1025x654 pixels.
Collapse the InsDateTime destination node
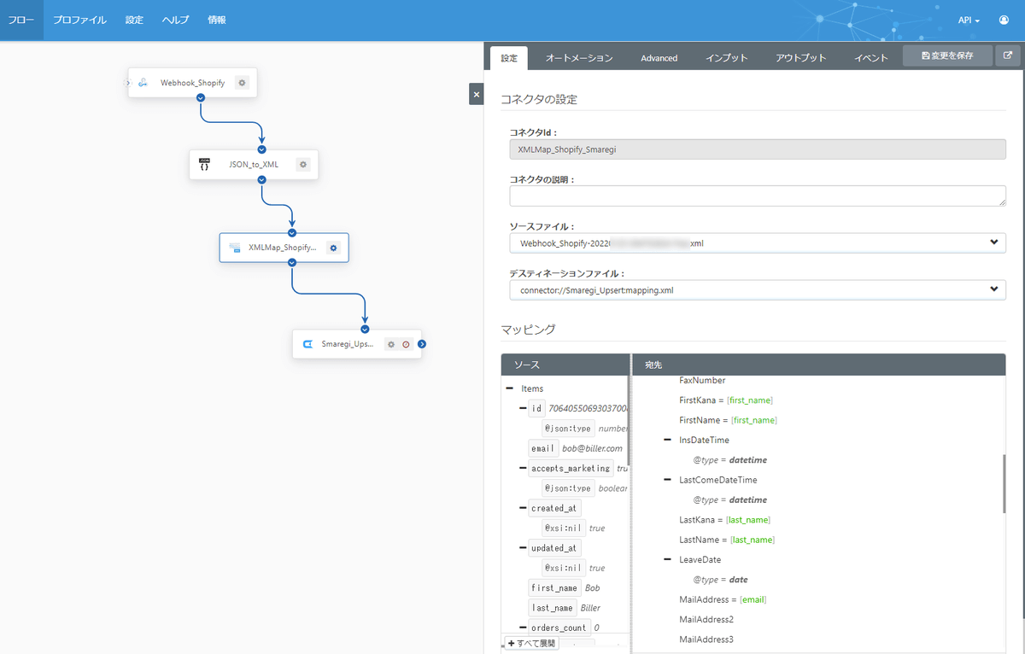pos(667,440)
